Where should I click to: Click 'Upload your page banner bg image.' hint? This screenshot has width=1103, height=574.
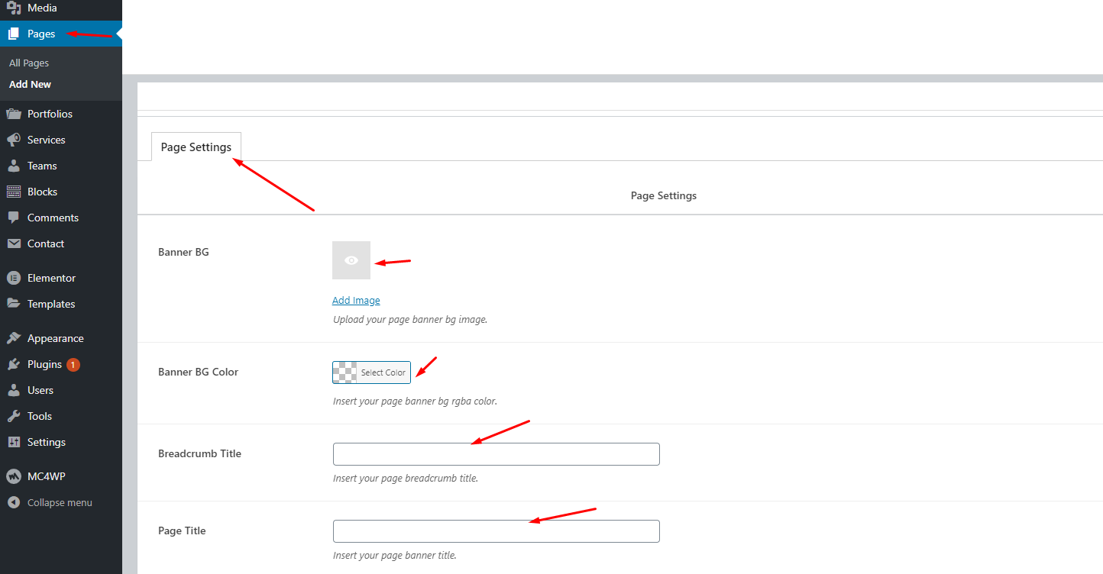pos(410,320)
